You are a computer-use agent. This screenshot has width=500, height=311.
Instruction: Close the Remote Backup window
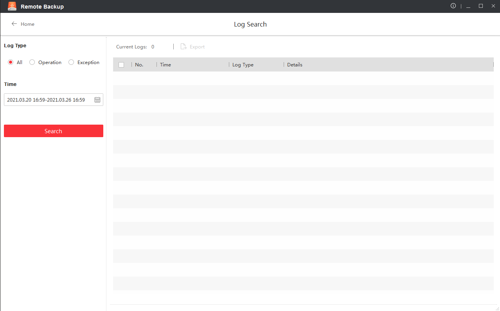pos(493,6)
